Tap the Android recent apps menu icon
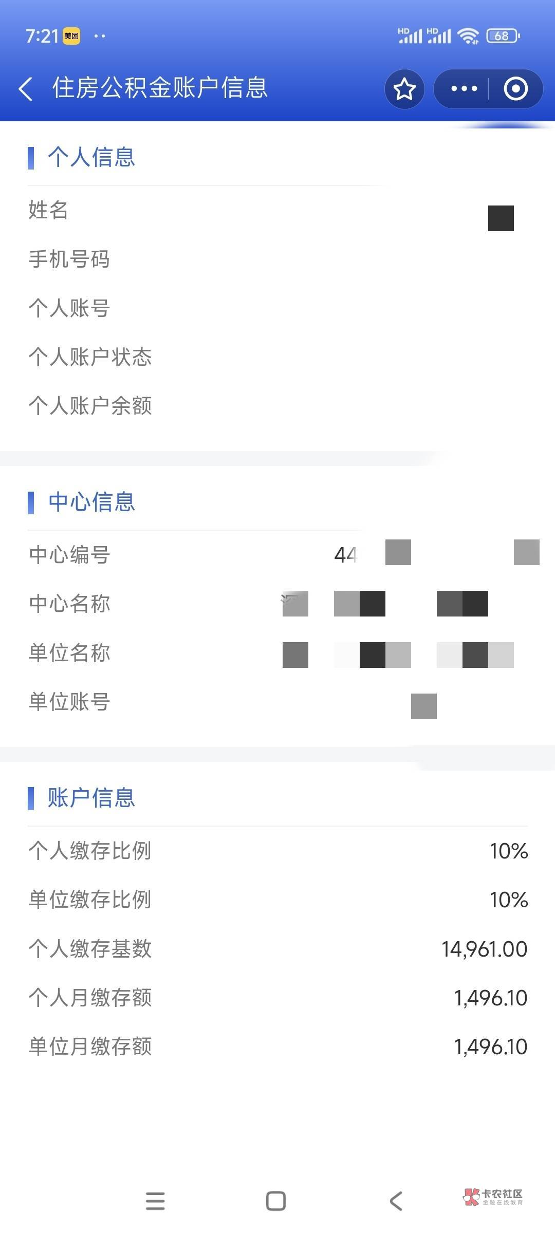 [x=155, y=1201]
